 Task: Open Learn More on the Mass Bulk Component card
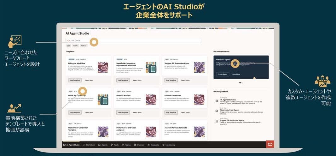(137, 80)
